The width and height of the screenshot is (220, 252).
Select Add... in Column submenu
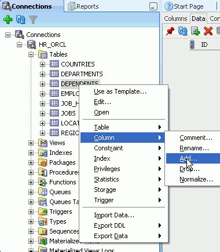tap(193, 158)
